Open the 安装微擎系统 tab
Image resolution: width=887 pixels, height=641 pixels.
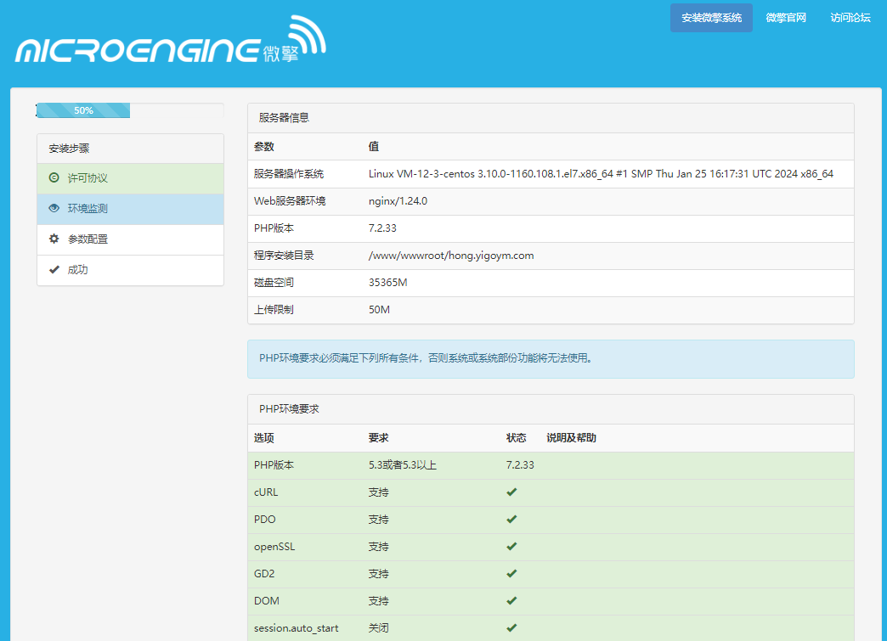coord(711,18)
